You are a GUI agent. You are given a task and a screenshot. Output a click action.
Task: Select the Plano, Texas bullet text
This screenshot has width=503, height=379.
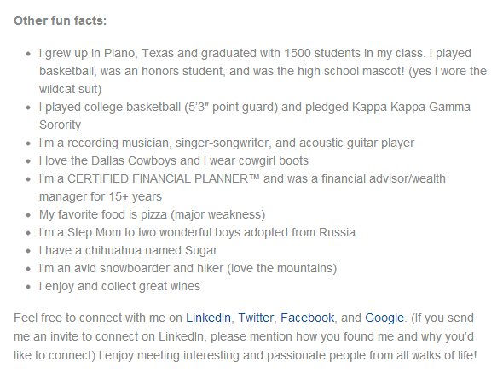(x=263, y=71)
